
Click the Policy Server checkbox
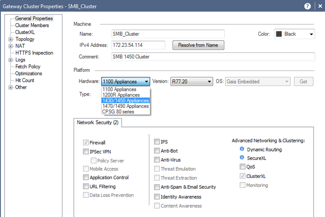[93, 160]
